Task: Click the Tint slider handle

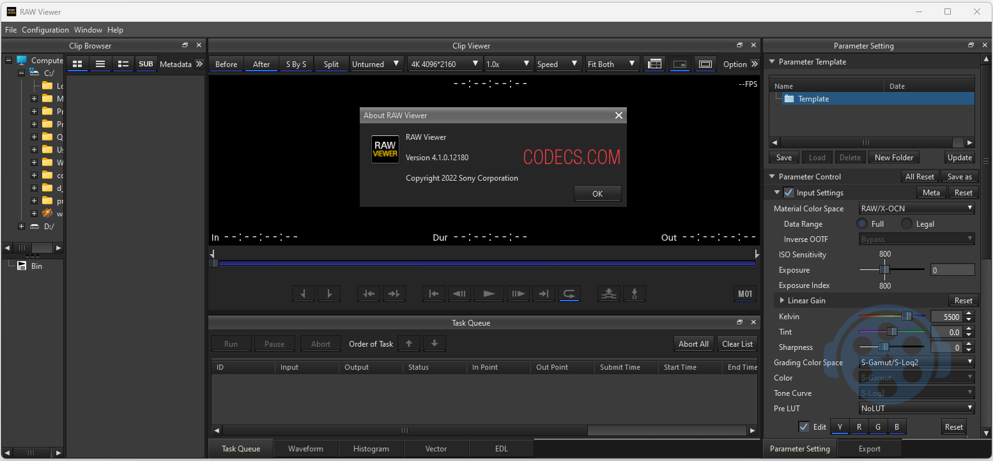Action: click(x=893, y=331)
